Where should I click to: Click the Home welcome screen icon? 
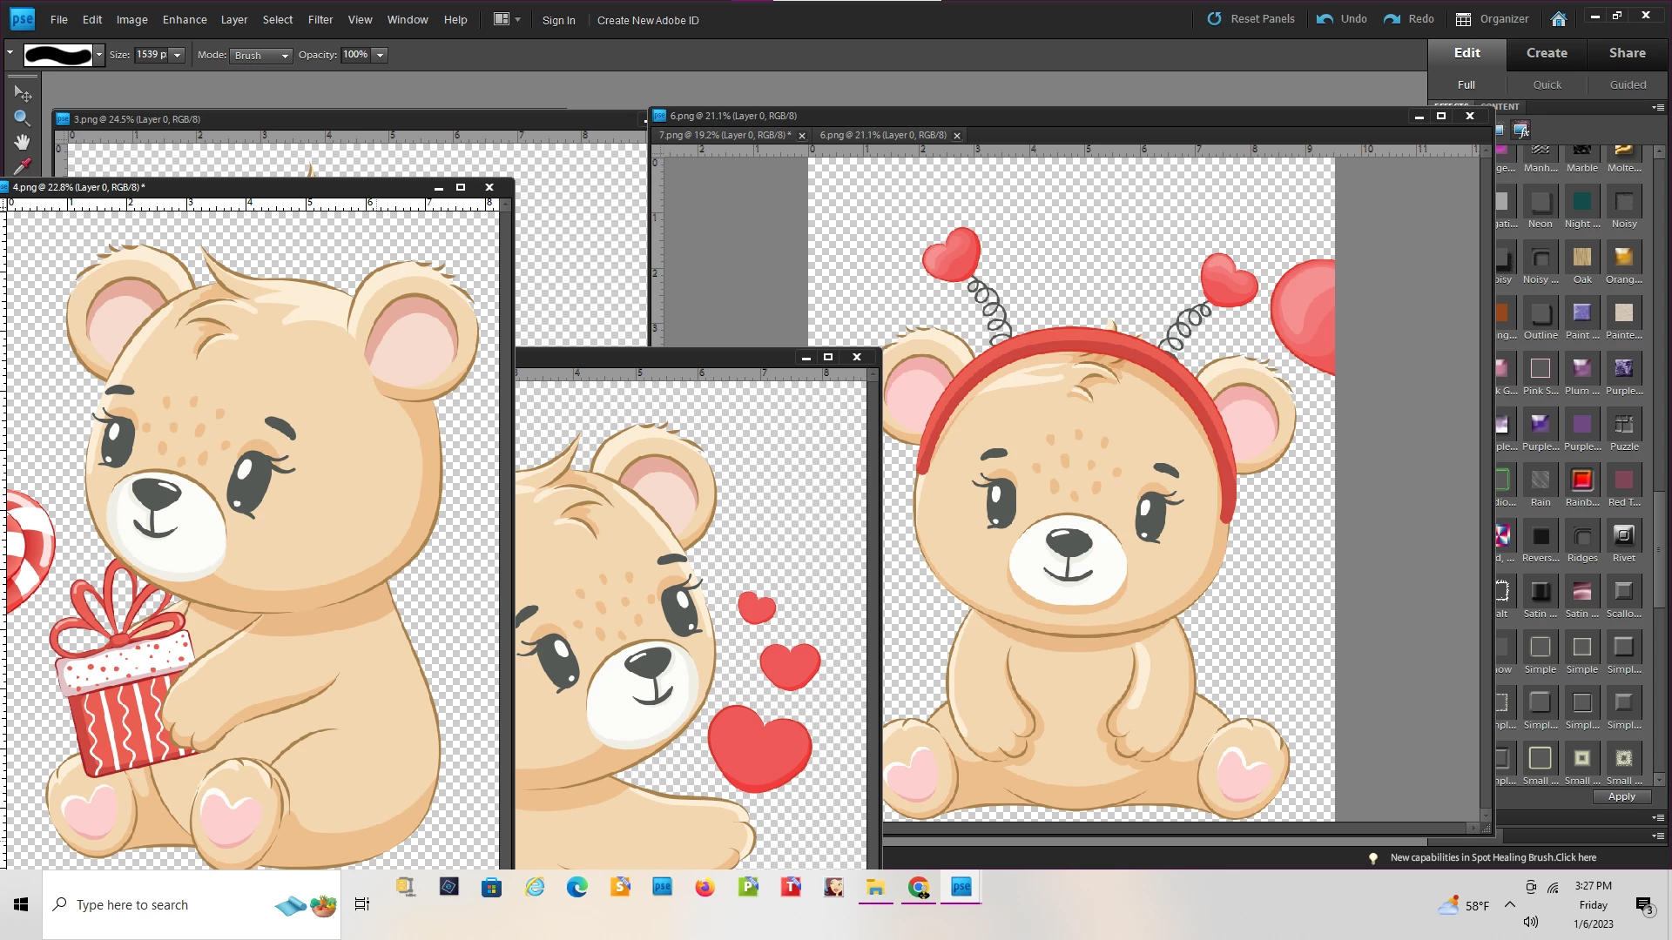coord(1559,19)
